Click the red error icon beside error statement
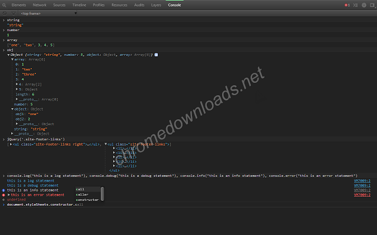The width and height of the screenshot is (377, 235). (4, 195)
